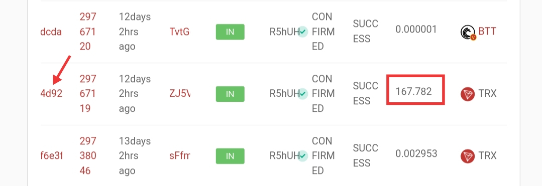Open sender address ZJ5V
This screenshot has width=542, height=186.
pos(180,94)
